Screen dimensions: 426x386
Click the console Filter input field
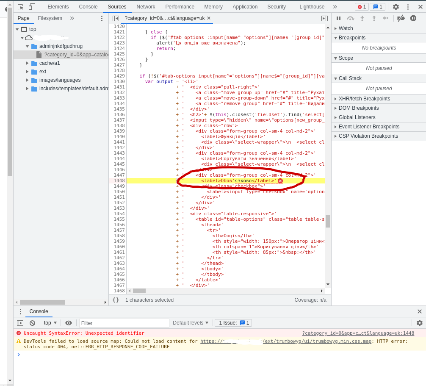pos(124,323)
